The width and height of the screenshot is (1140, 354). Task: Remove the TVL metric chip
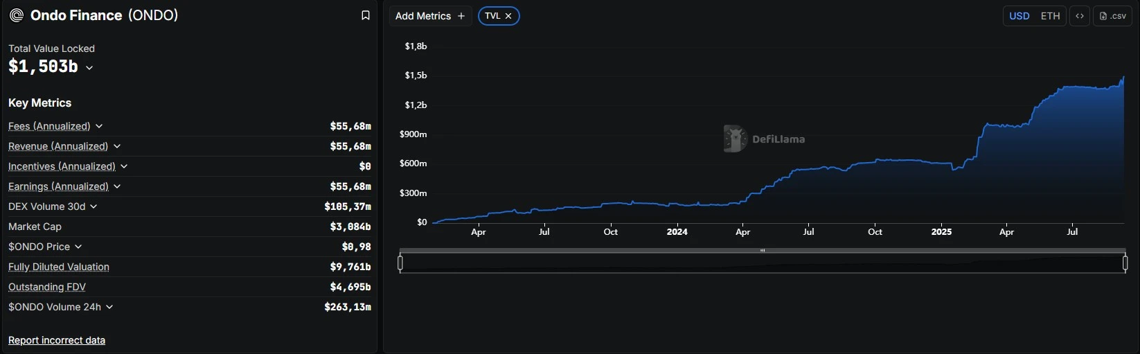(508, 16)
